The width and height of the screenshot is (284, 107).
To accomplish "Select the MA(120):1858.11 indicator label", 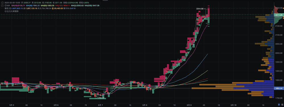I will (x=62, y=6).
